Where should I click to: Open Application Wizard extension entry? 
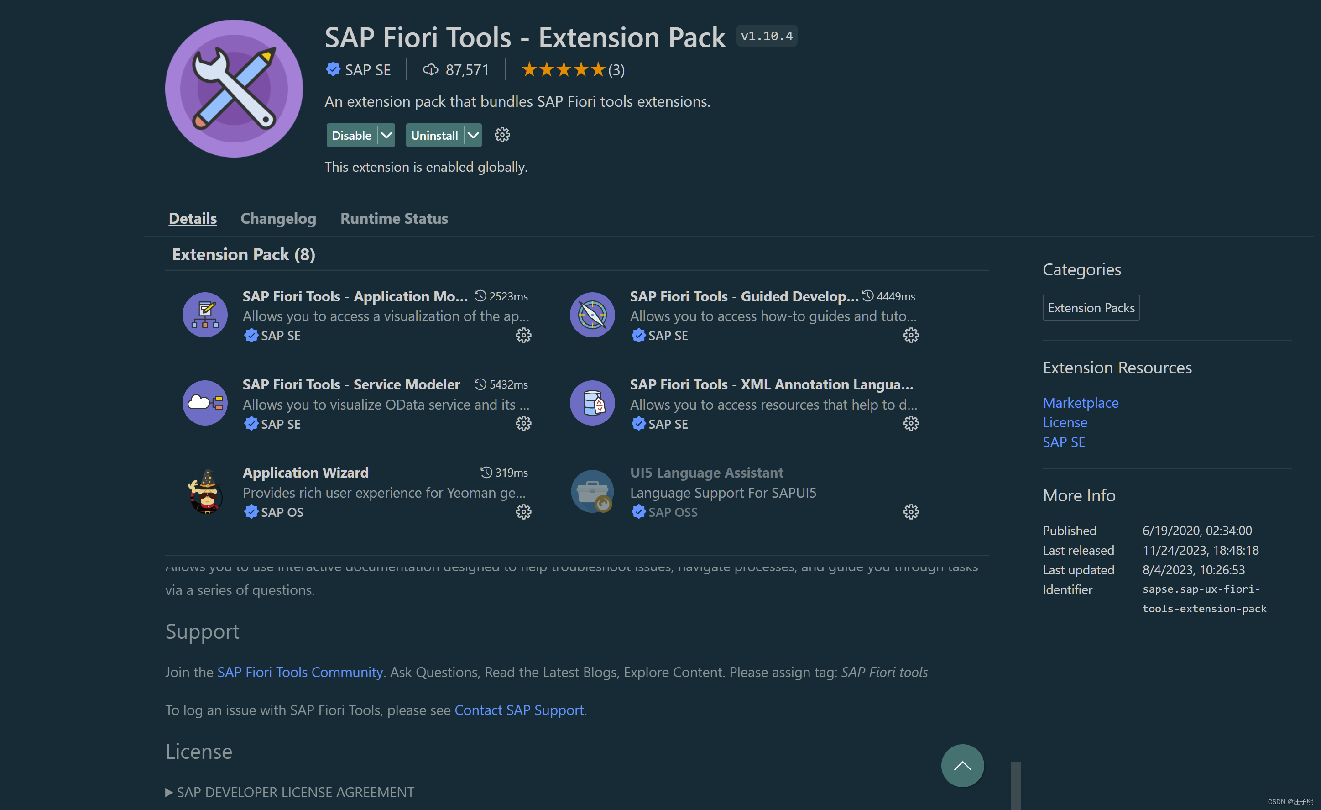(306, 472)
